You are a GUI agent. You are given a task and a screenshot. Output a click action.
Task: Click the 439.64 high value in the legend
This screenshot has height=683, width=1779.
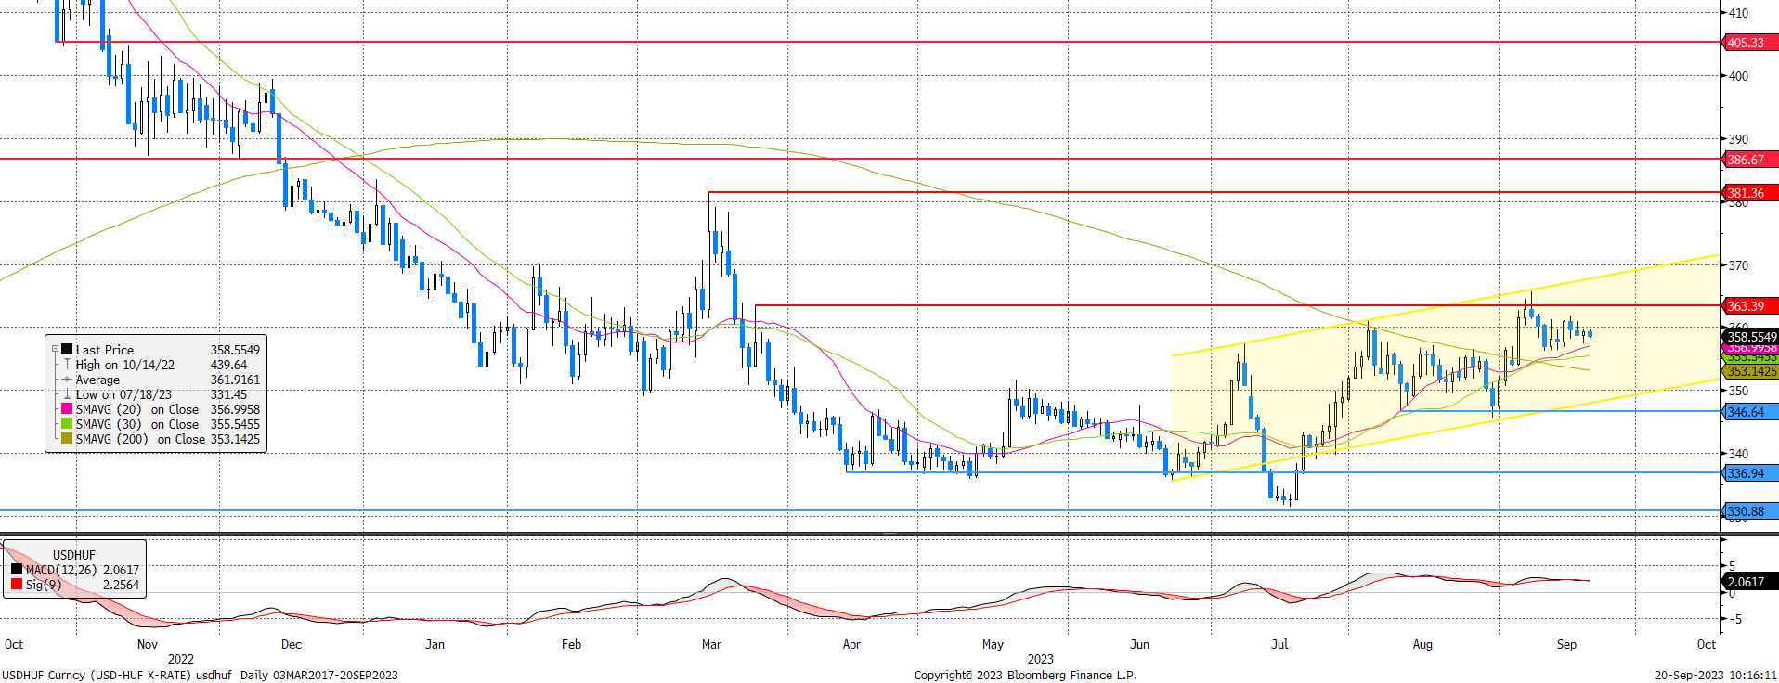pyautogui.click(x=228, y=365)
